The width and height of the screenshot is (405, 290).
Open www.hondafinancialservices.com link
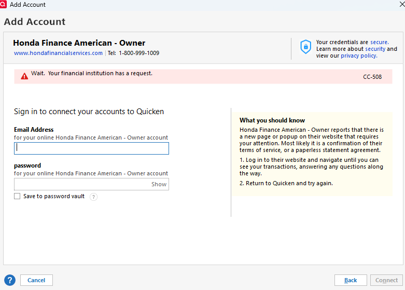[x=59, y=53]
